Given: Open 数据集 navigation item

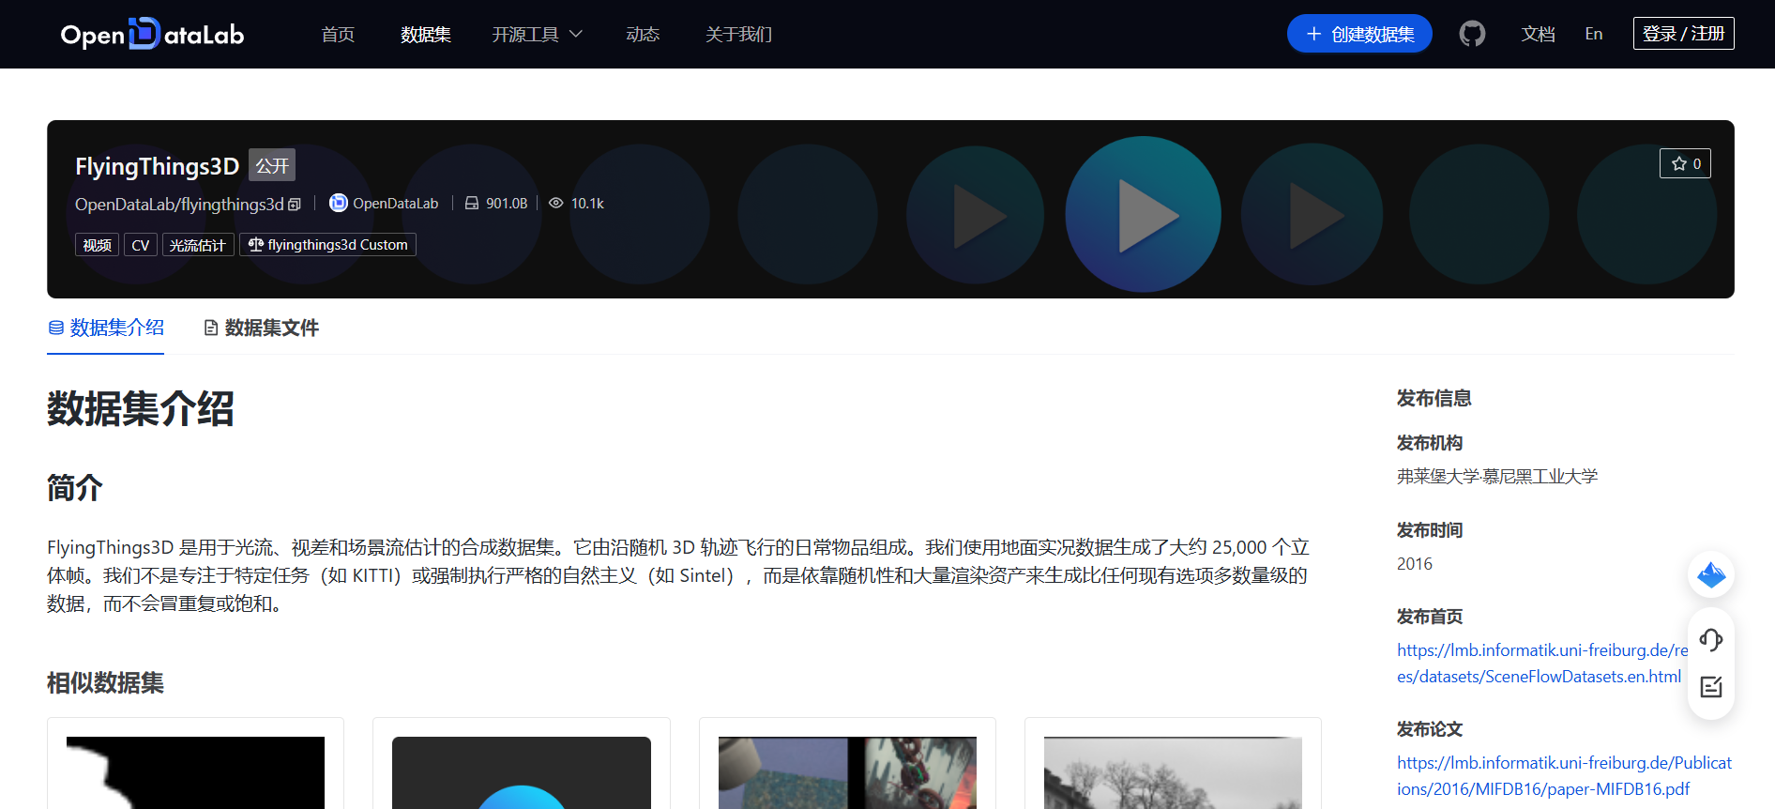Looking at the screenshot, I should pos(426,34).
